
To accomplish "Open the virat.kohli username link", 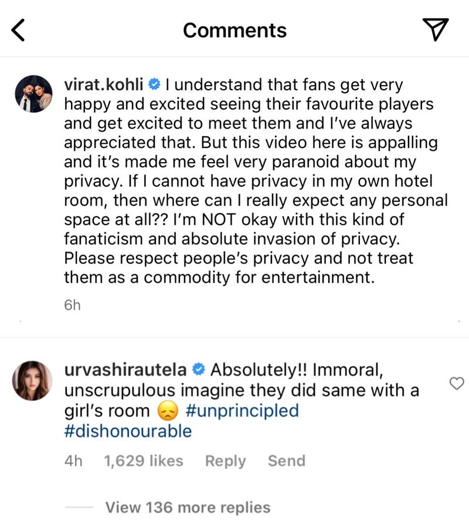I will tap(104, 85).
